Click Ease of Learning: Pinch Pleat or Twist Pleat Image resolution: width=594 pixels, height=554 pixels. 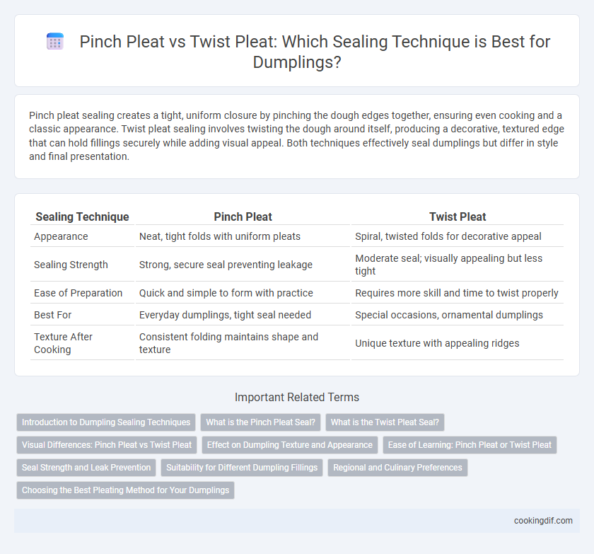[x=470, y=445]
